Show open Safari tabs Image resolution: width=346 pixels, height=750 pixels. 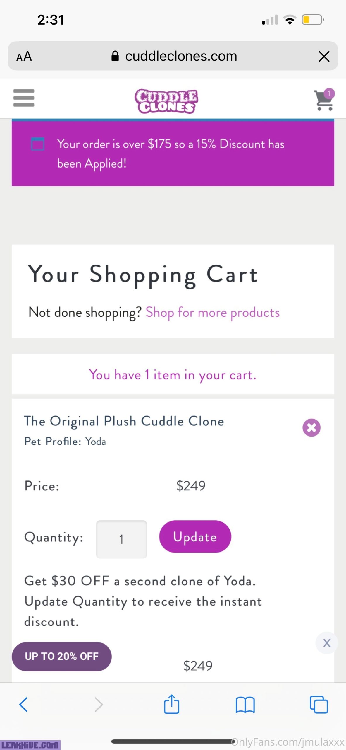(319, 705)
